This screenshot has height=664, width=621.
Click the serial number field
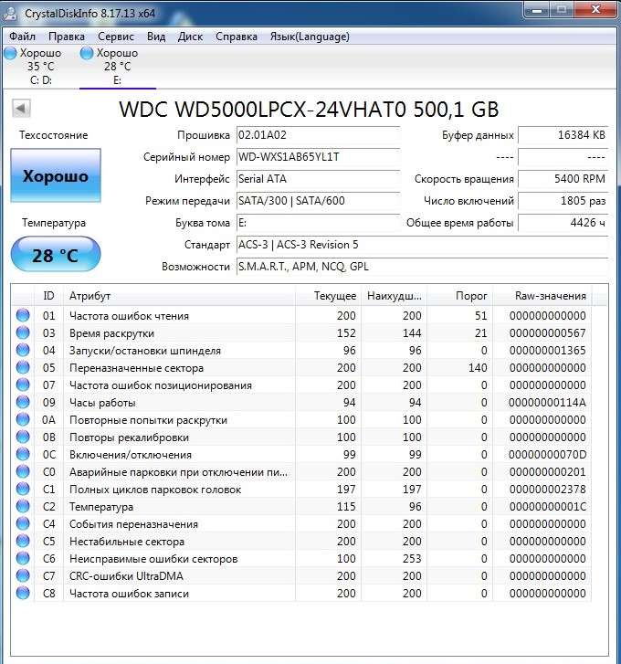click(317, 157)
